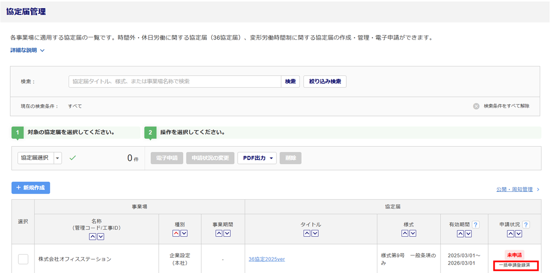Sort 申請状況 column descending
Viewport: 552px width, 273px height.
click(518, 233)
